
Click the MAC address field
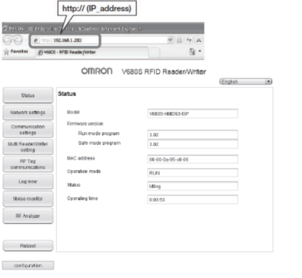(x=192, y=159)
